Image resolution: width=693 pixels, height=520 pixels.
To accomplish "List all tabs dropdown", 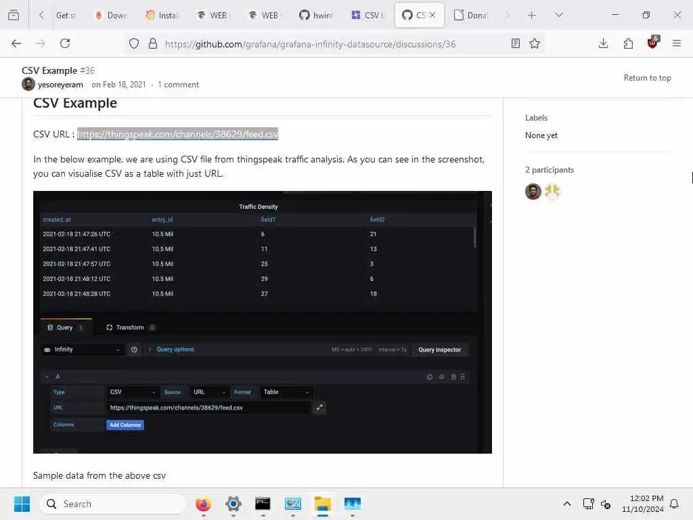I will coord(559,15).
